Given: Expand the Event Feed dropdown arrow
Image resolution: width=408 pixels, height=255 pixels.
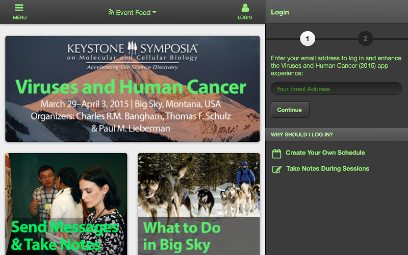Looking at the screenshot, I should (155, 12).
